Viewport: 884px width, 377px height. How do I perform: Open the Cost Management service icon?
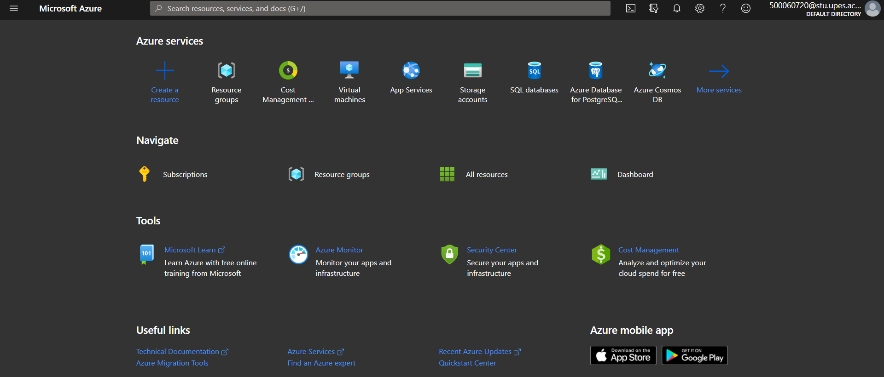(x=288, y=70)
